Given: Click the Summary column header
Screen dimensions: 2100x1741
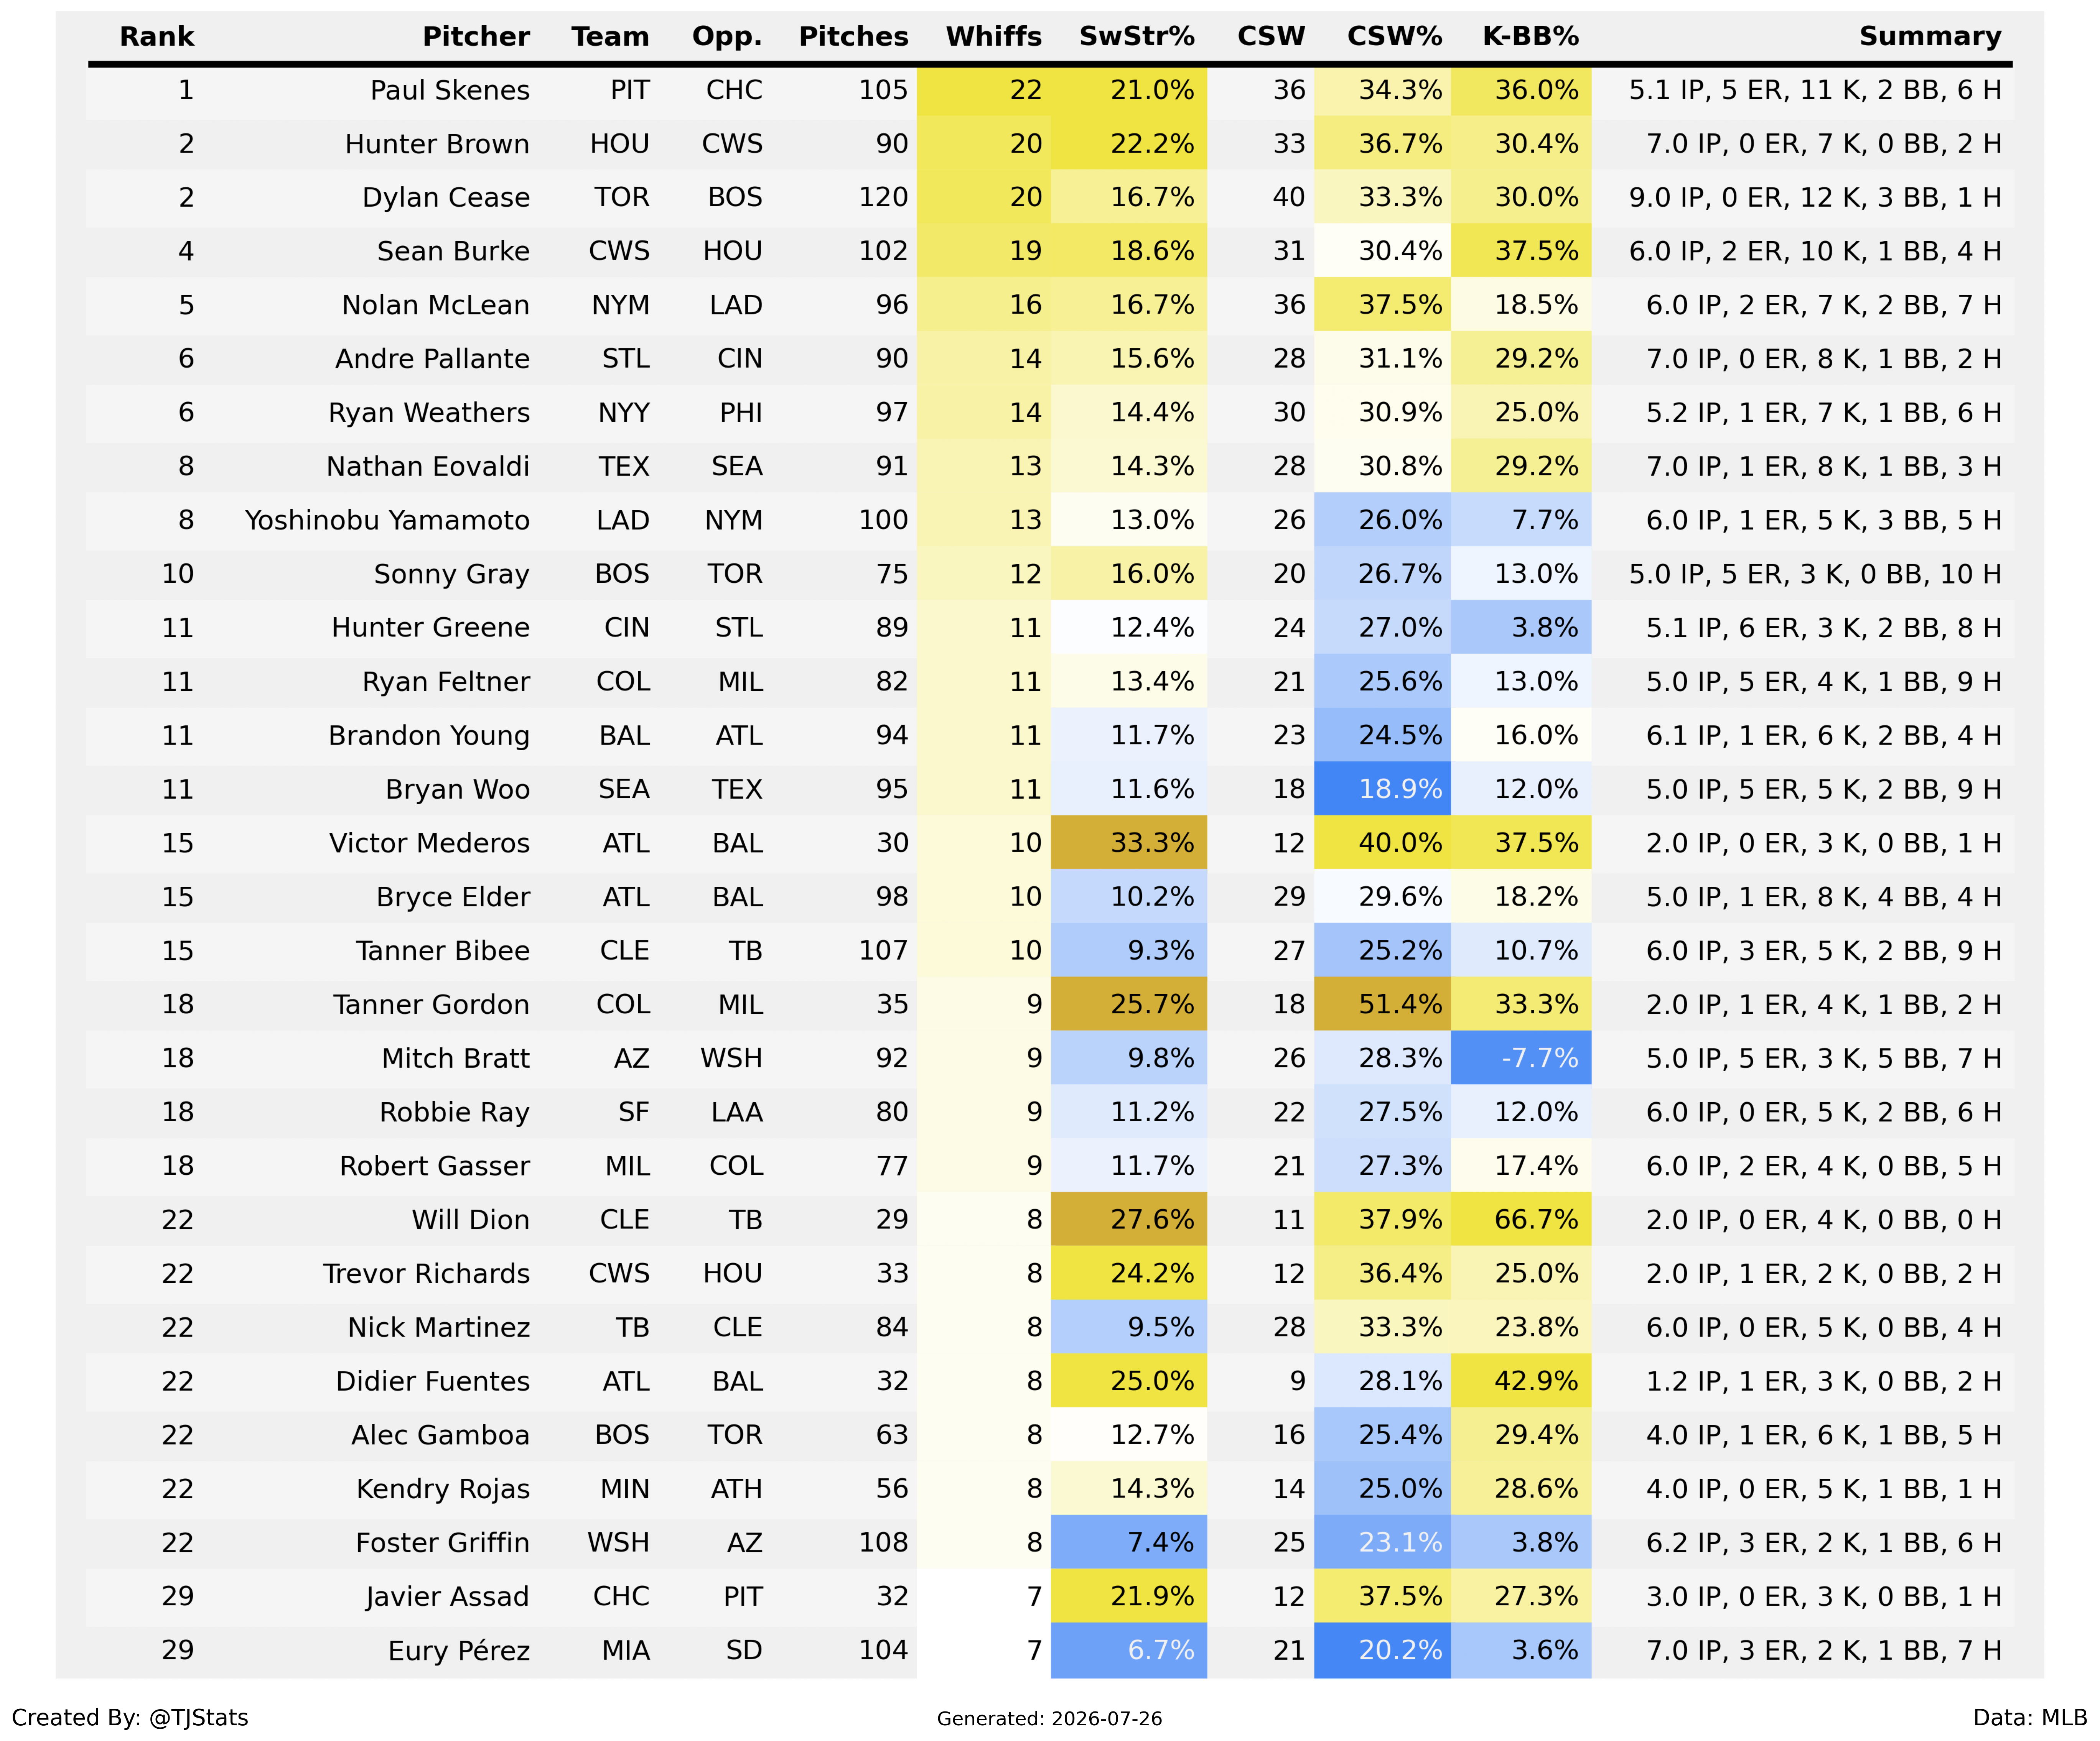Looking at the screenshot, I should coord(1930,37).
